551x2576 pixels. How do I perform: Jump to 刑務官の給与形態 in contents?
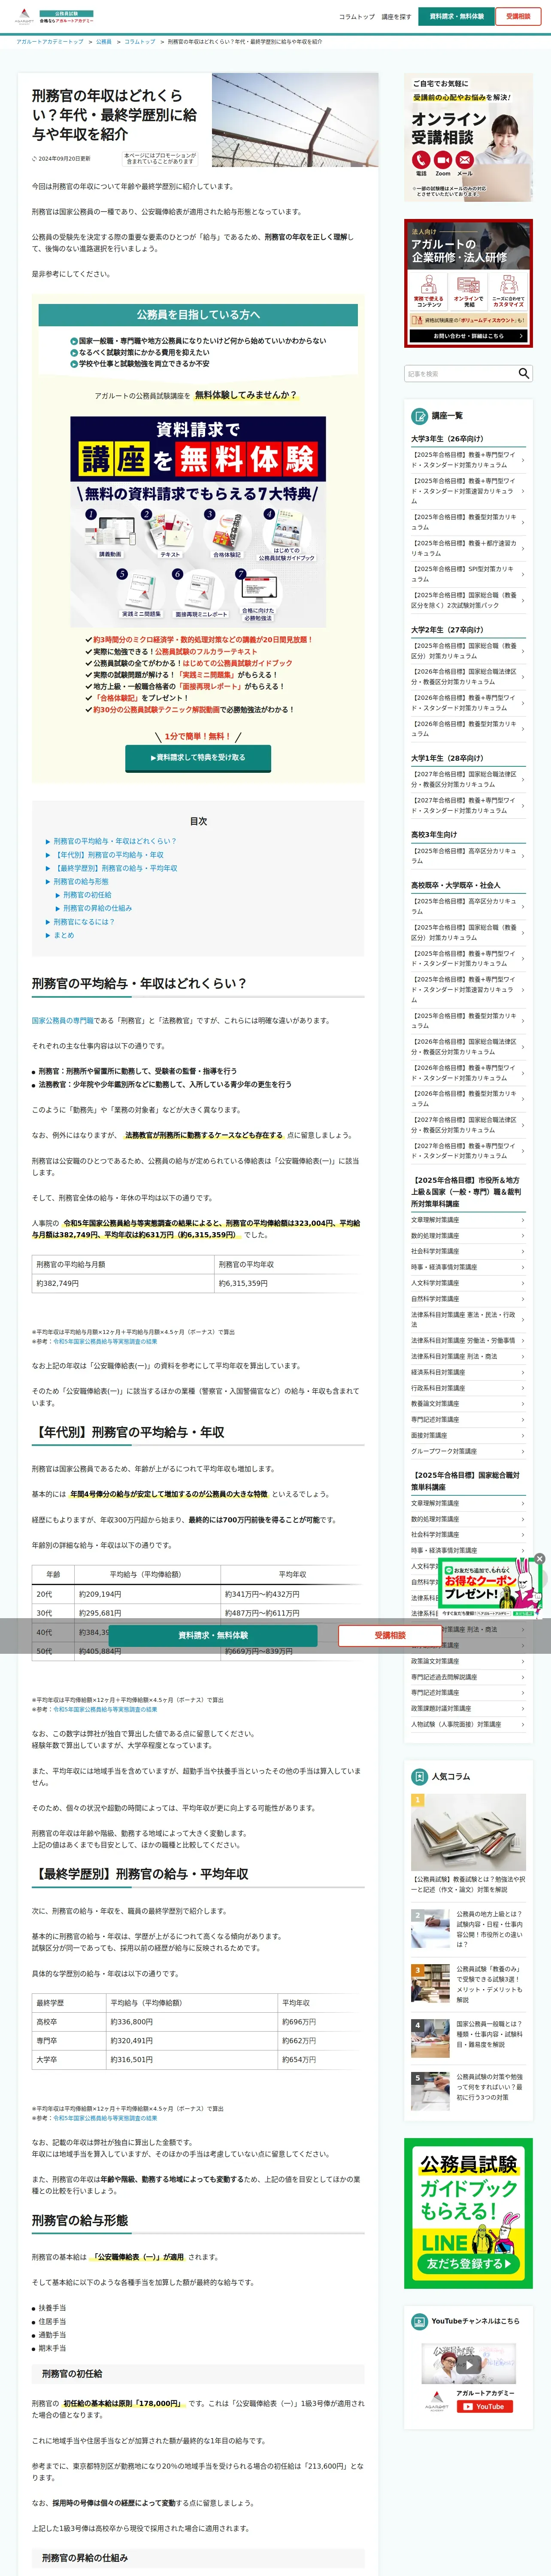pos(81,882)
